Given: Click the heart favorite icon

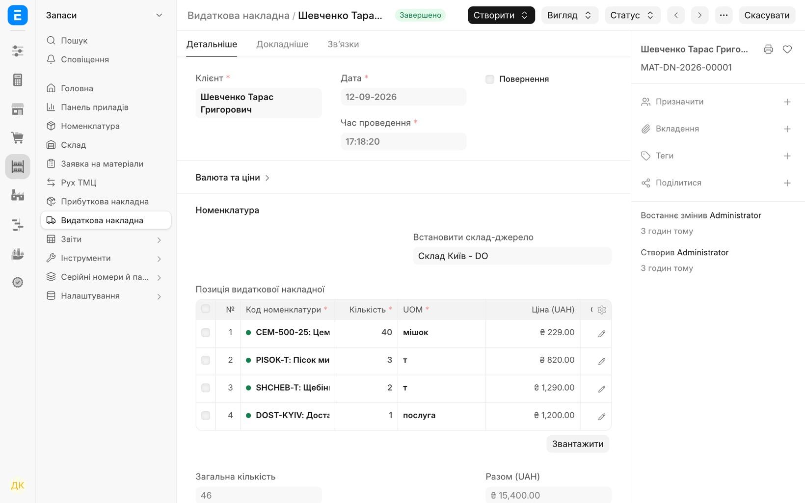Looking at the screenshot, I should [787, 49].
